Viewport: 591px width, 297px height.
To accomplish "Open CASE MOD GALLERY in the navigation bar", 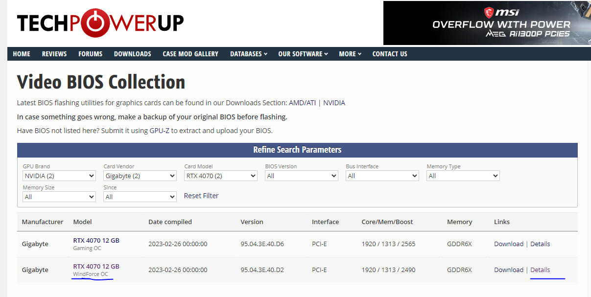I will pos(190,54).
